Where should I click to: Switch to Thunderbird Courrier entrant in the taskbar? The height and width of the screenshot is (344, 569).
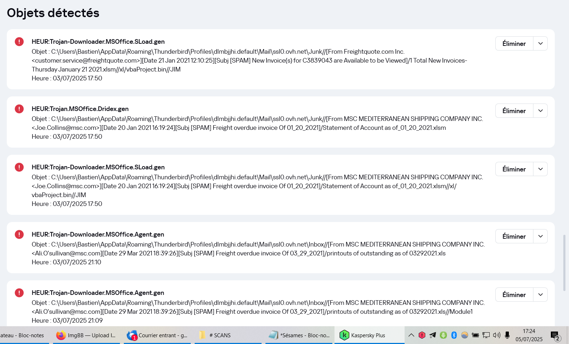click(x=157, y=335)
